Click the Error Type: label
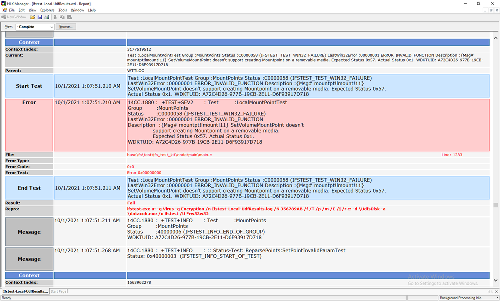 click(x=17, y=161)
